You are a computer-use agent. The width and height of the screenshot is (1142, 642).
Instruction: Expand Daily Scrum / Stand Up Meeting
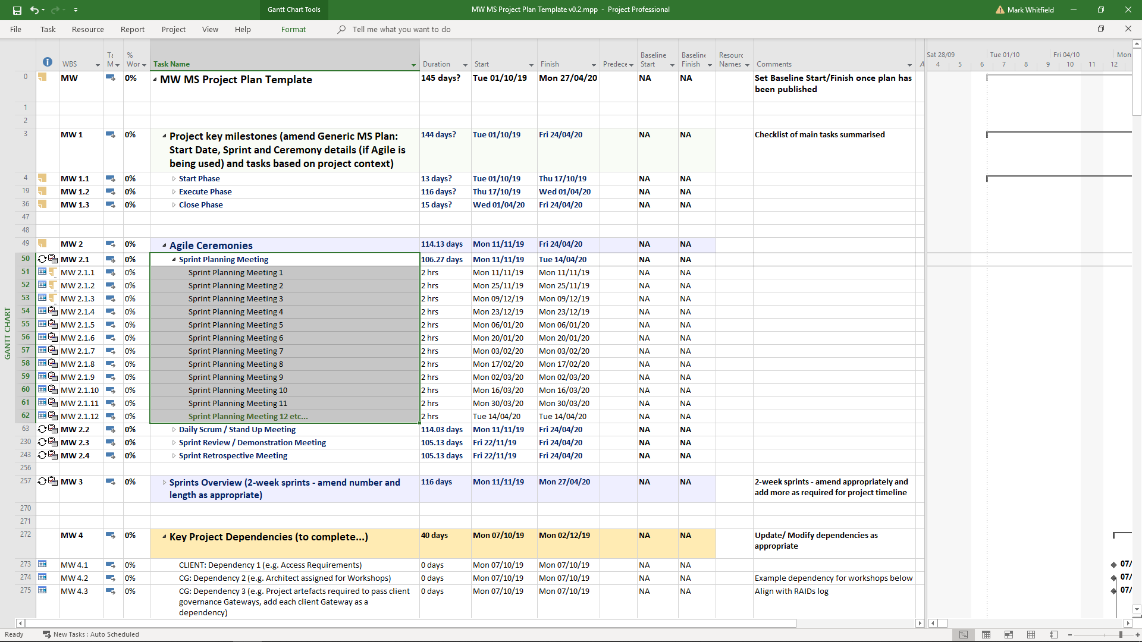point(174,430)
